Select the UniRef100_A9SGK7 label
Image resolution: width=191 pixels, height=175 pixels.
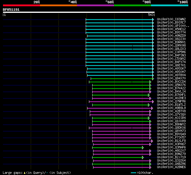[171, 69]
